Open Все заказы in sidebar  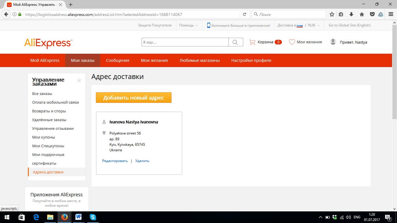point(42,94)
